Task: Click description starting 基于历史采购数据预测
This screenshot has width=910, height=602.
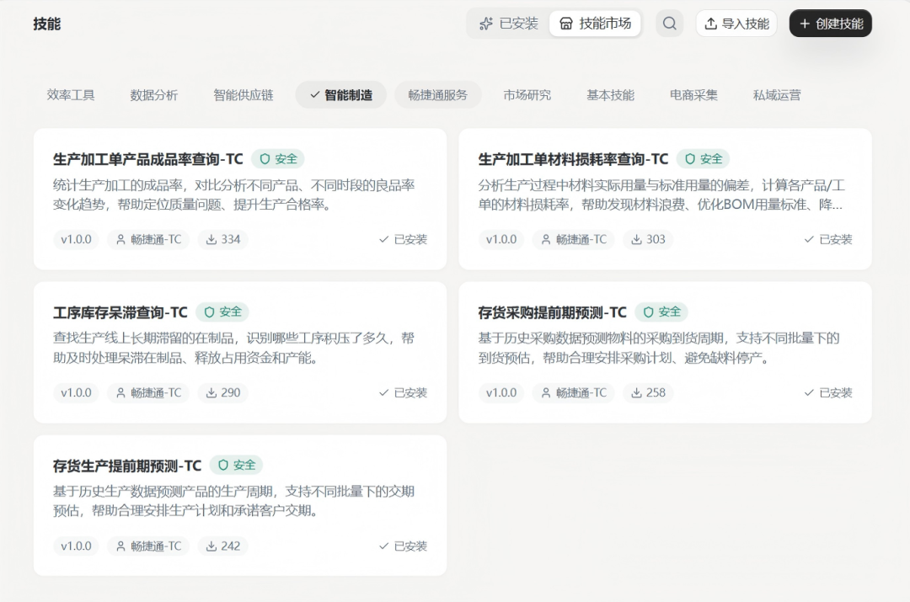Action: tap(659, 348)
